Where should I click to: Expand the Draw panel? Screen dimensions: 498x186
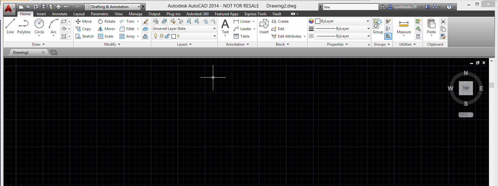(38, 44)
